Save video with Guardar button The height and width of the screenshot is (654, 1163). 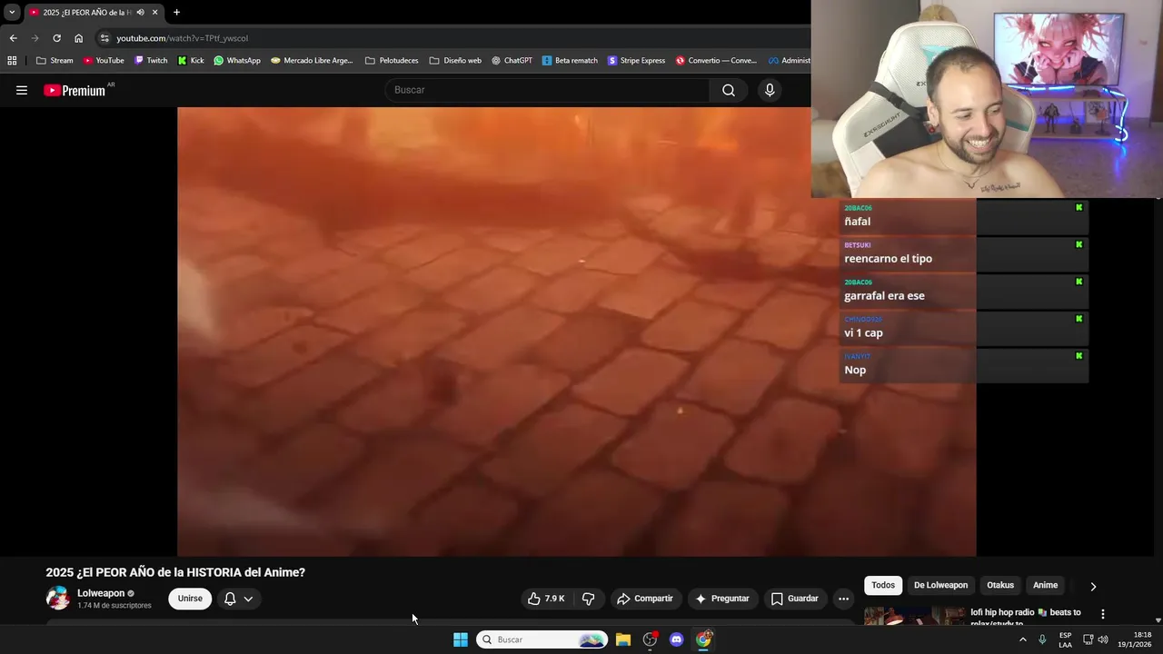795,599
